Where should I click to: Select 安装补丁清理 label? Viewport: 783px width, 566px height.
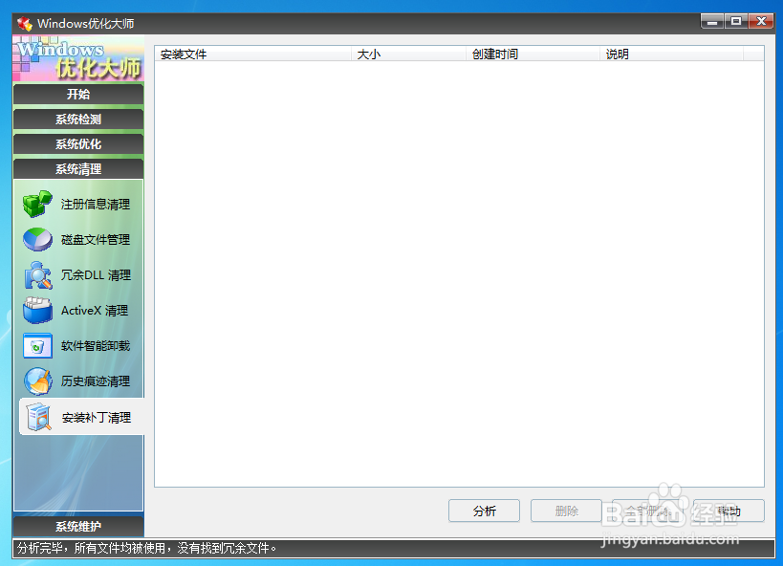97,418
